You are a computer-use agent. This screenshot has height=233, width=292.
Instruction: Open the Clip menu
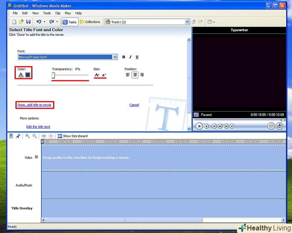coord(58,13)
